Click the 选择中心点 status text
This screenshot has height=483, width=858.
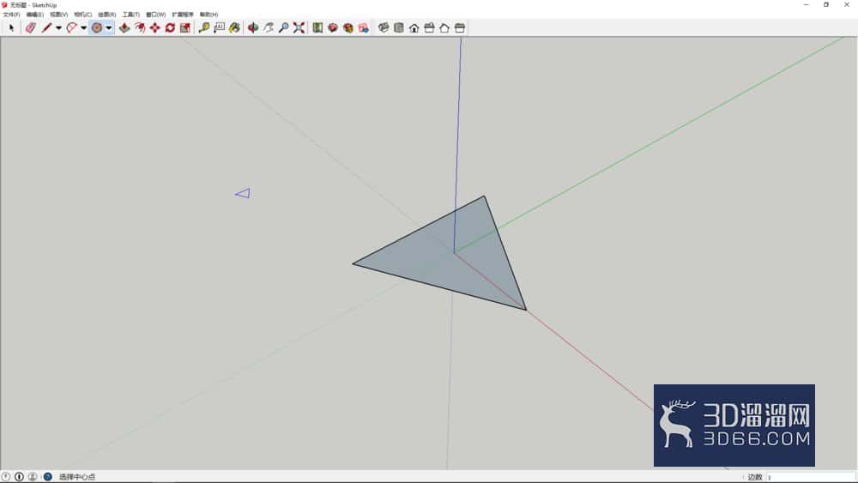[77, 477]
